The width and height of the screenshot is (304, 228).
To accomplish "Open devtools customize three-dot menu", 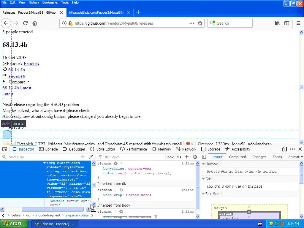I will click(292, 149).
